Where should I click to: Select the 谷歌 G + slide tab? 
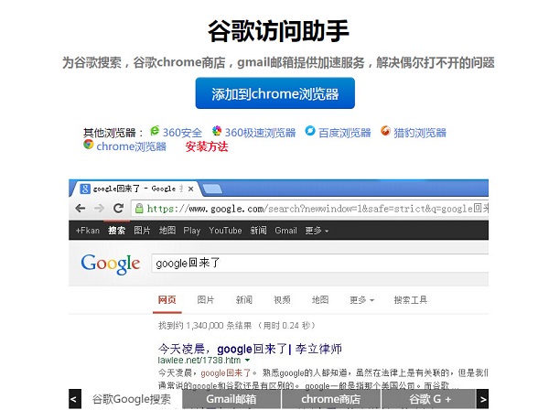(430, 399)
